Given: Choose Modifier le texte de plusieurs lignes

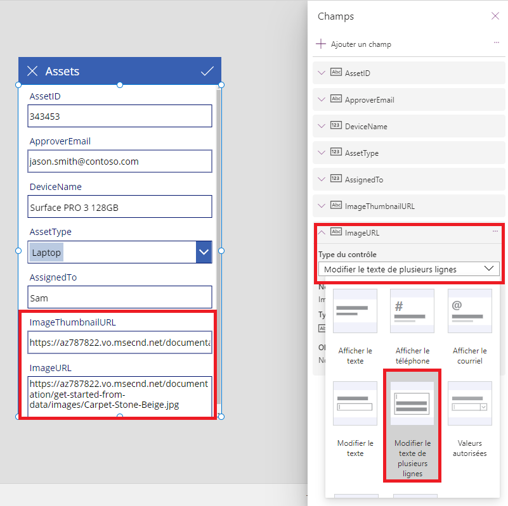Looking at the screenshot, I should (412, 426).
